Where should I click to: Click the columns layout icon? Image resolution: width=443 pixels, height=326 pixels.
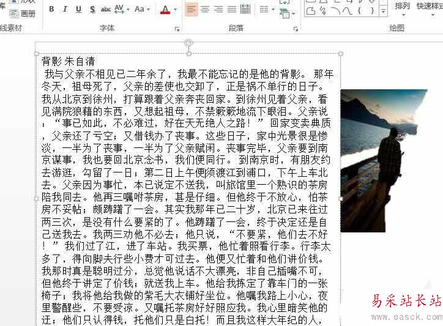point(264,9)
